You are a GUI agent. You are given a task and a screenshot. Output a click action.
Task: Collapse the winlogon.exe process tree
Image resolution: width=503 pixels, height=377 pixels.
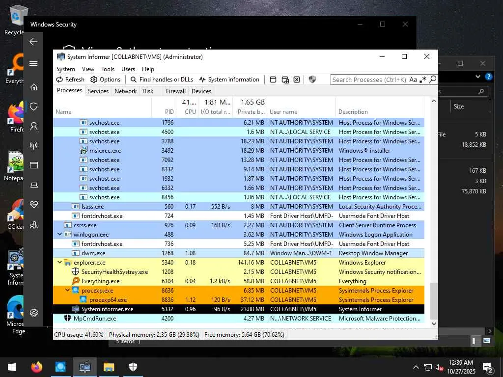(59, 234)
